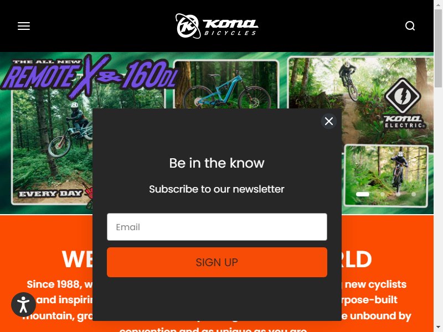Click the scrollbar up arrow
Viewport: 443px width, 332px height.
(x=438, y=4)
